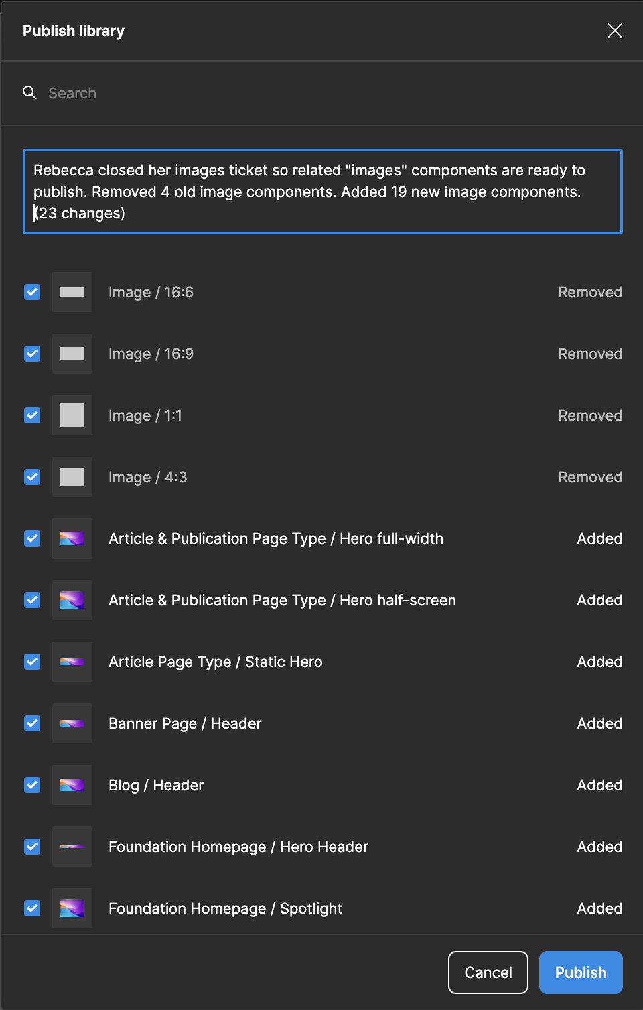Click the Article Page Type / Static Hero thumbnail

tap(72, 662)
